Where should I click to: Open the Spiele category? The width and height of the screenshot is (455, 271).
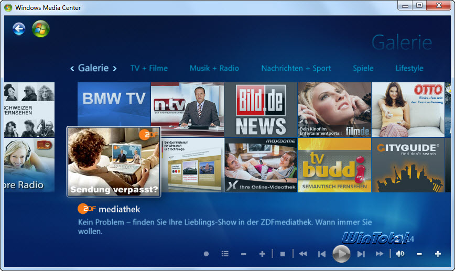[x=363, y=69]
